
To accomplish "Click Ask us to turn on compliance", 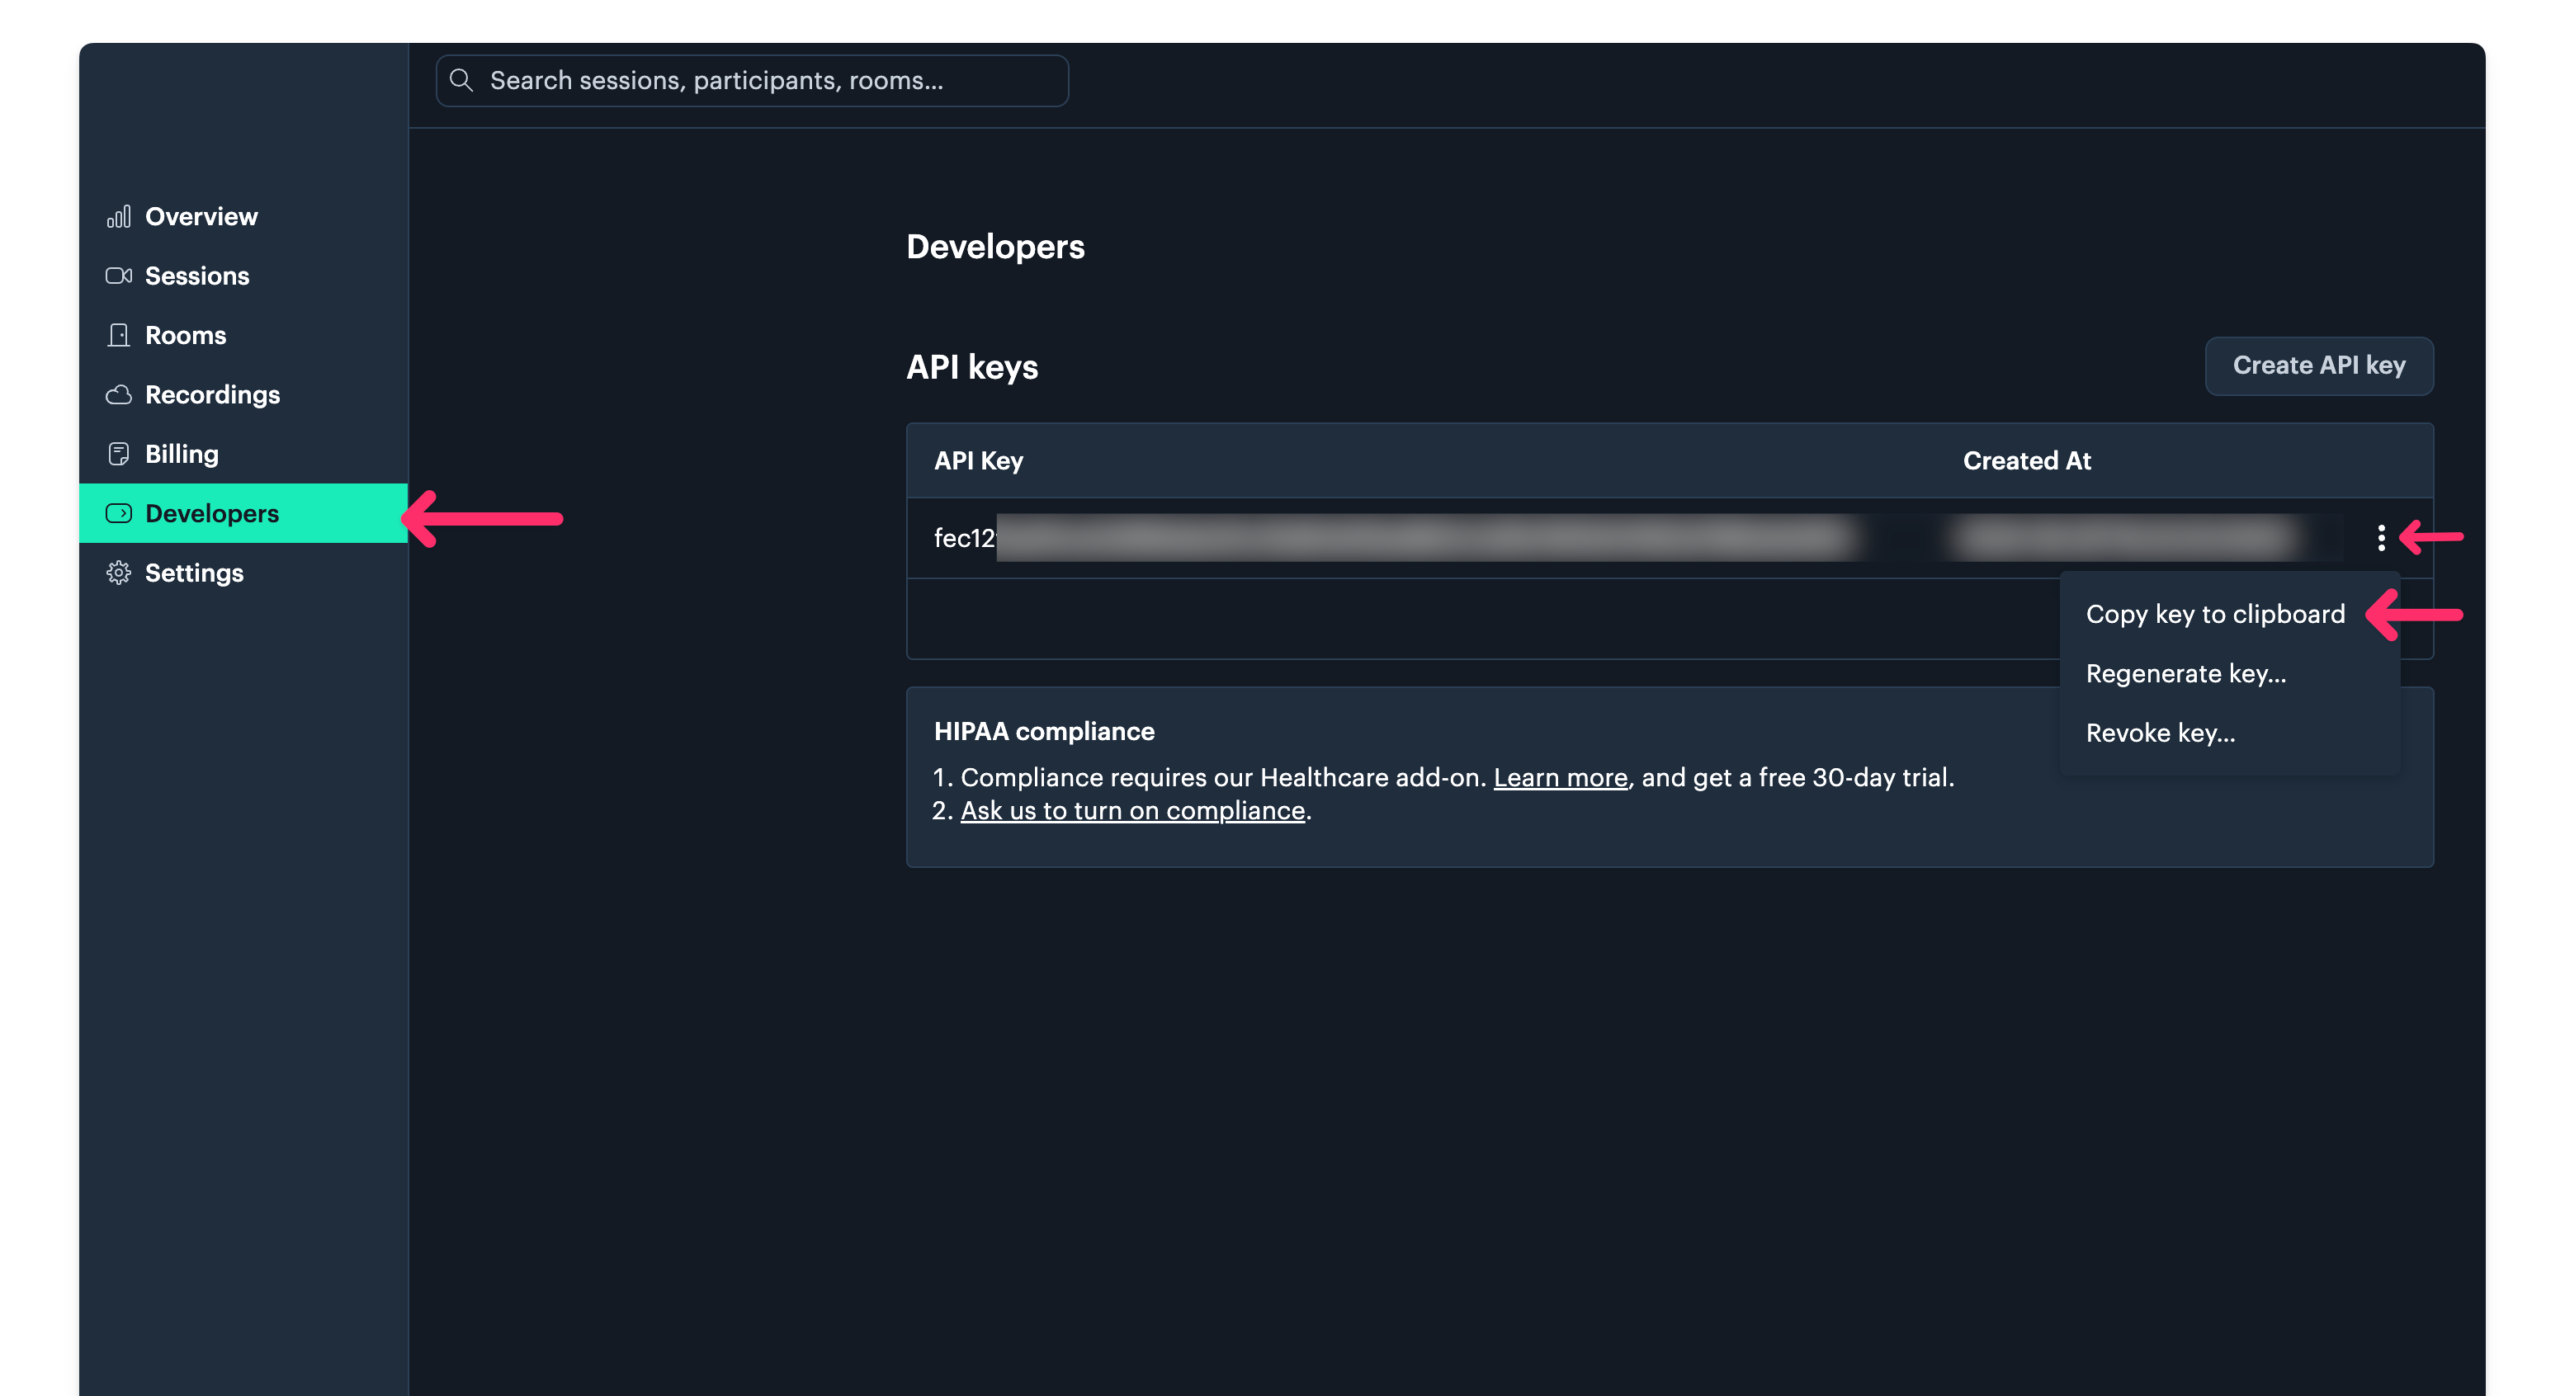I will 1132,810.
